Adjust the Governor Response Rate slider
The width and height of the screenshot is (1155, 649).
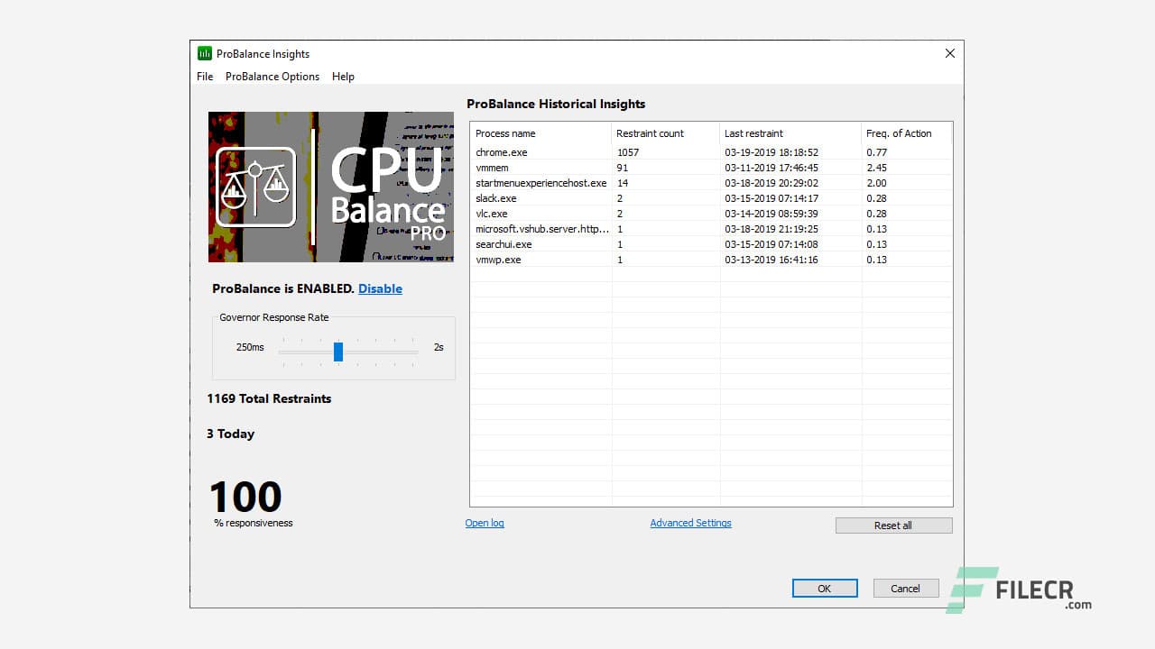coord(338,352)
